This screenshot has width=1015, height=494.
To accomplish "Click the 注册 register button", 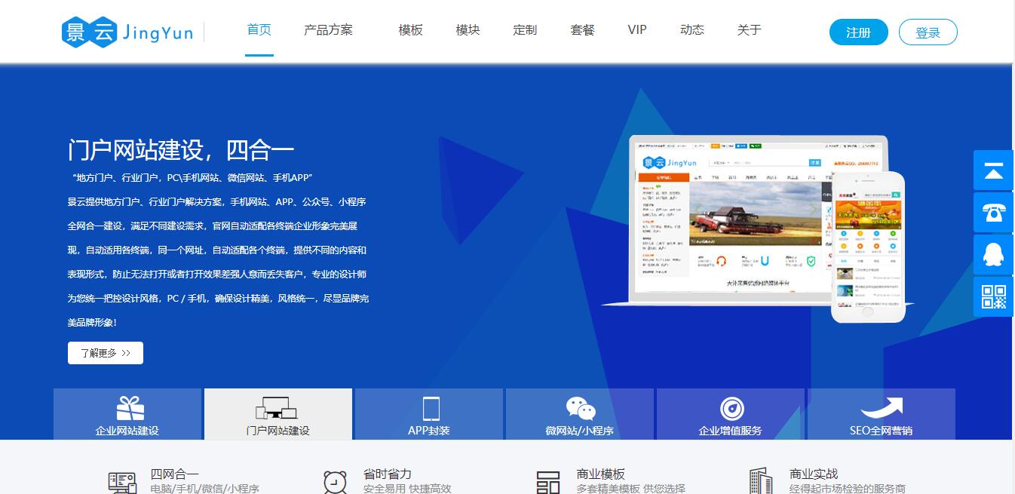I will (x=858, y=32).
